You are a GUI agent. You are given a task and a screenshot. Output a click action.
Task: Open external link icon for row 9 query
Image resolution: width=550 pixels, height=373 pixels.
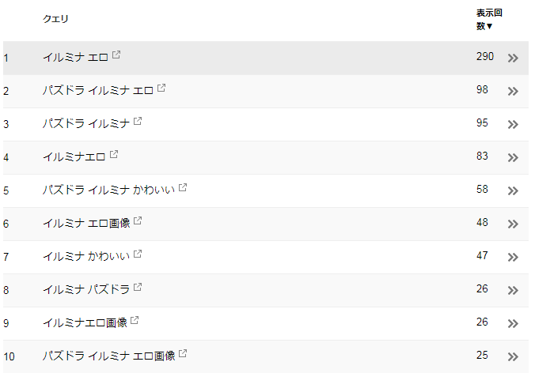(135, 320)
